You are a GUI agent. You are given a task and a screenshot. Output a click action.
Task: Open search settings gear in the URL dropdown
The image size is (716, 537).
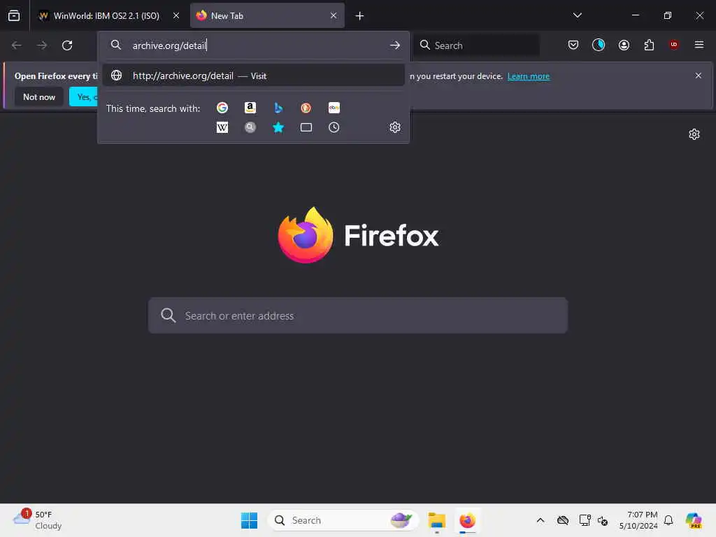tap(395, 127)
